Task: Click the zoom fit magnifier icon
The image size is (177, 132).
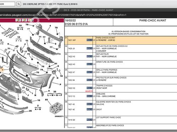Action: tap(31, 20)
